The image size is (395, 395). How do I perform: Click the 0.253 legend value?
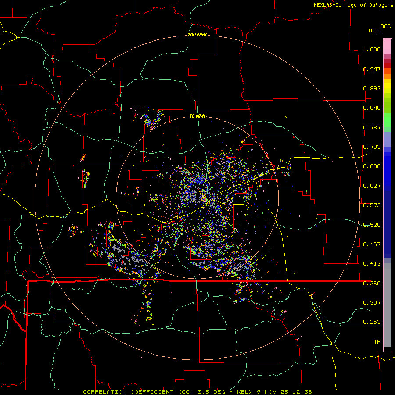pos(372,322)
